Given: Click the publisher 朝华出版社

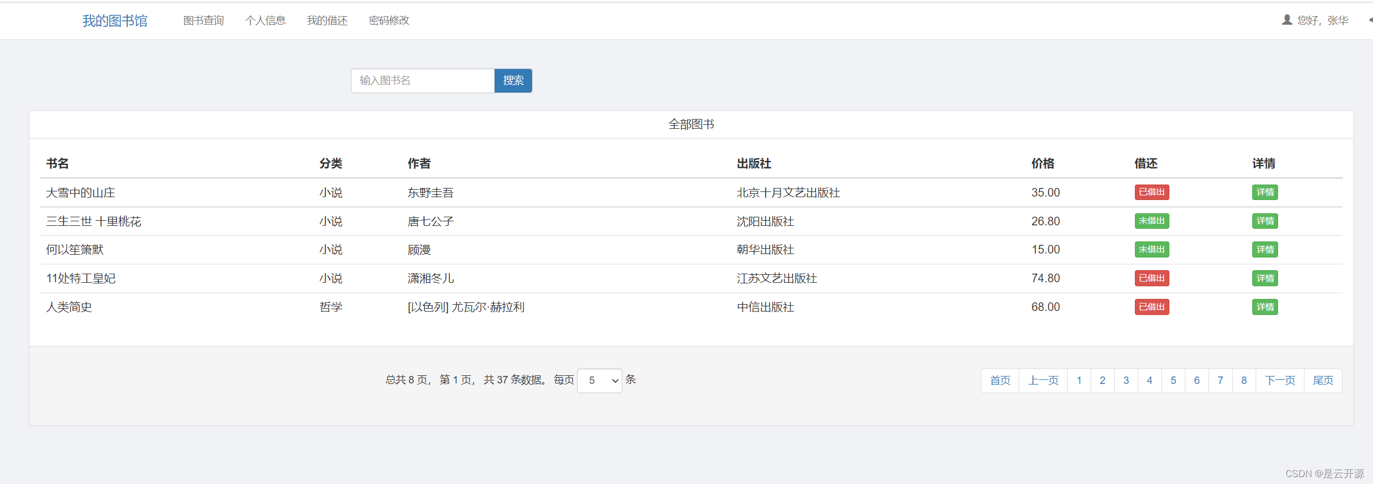Looking at the screenshot, I should (x=766, y=250).
